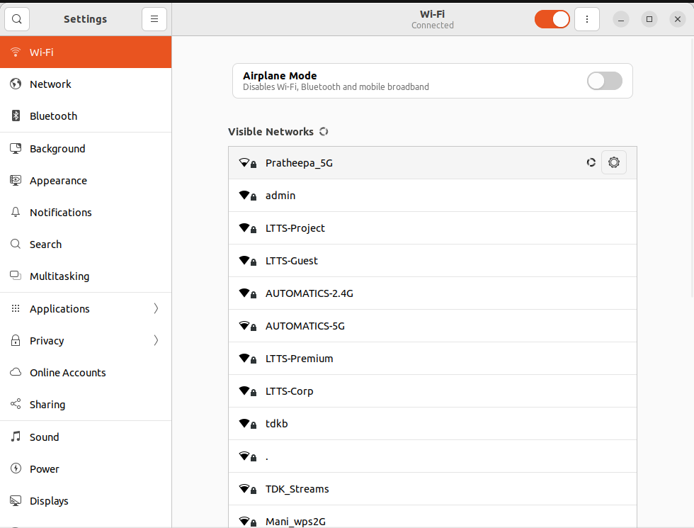Click the Sound music note icon

pyautogui.click(x=16, y=437)
